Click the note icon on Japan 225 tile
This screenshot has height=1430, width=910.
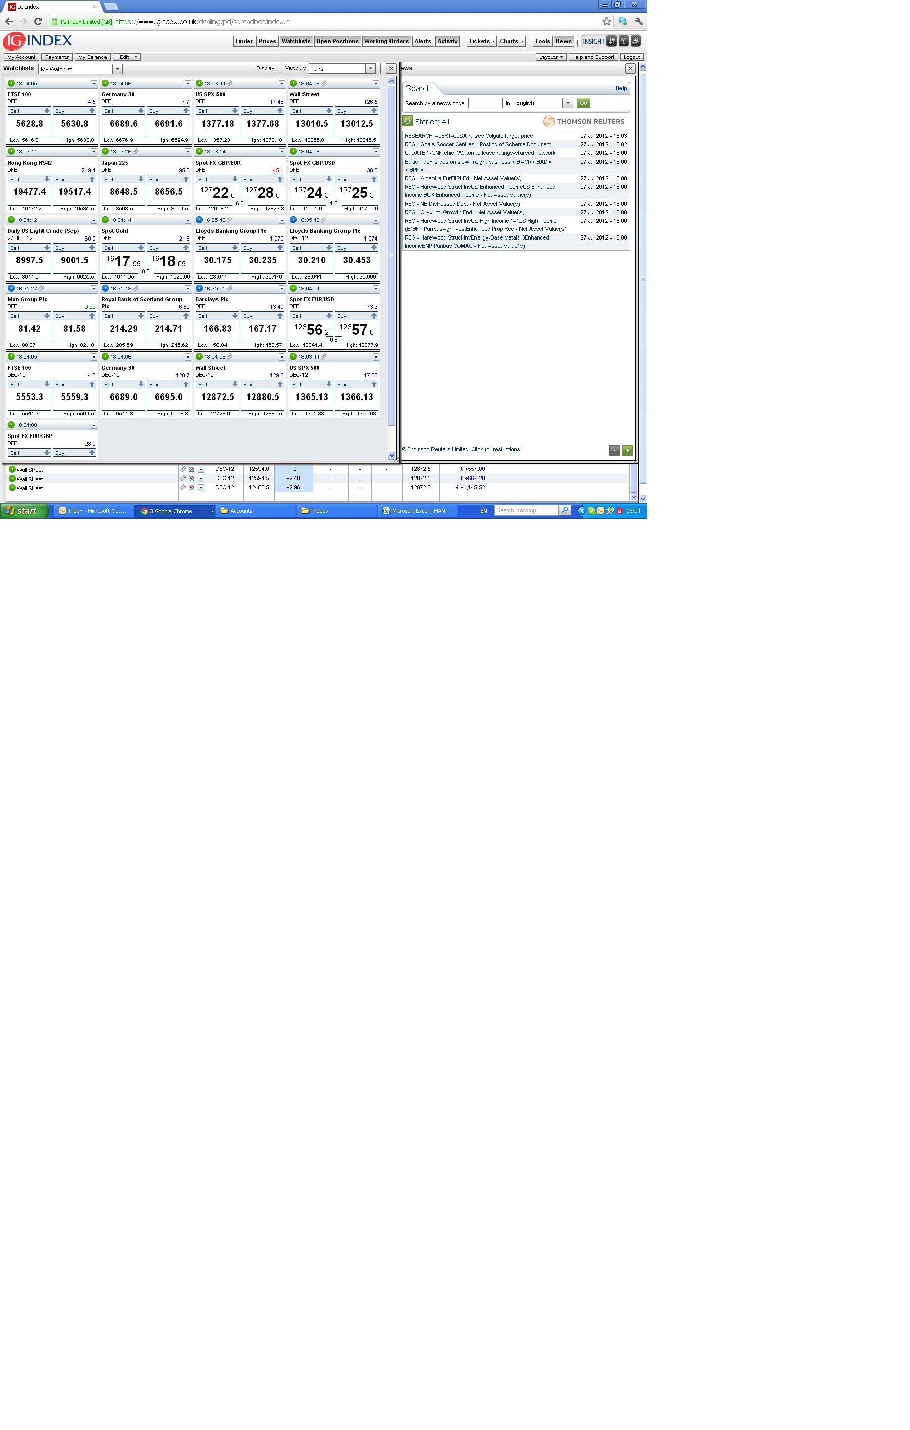pos(136,151)
